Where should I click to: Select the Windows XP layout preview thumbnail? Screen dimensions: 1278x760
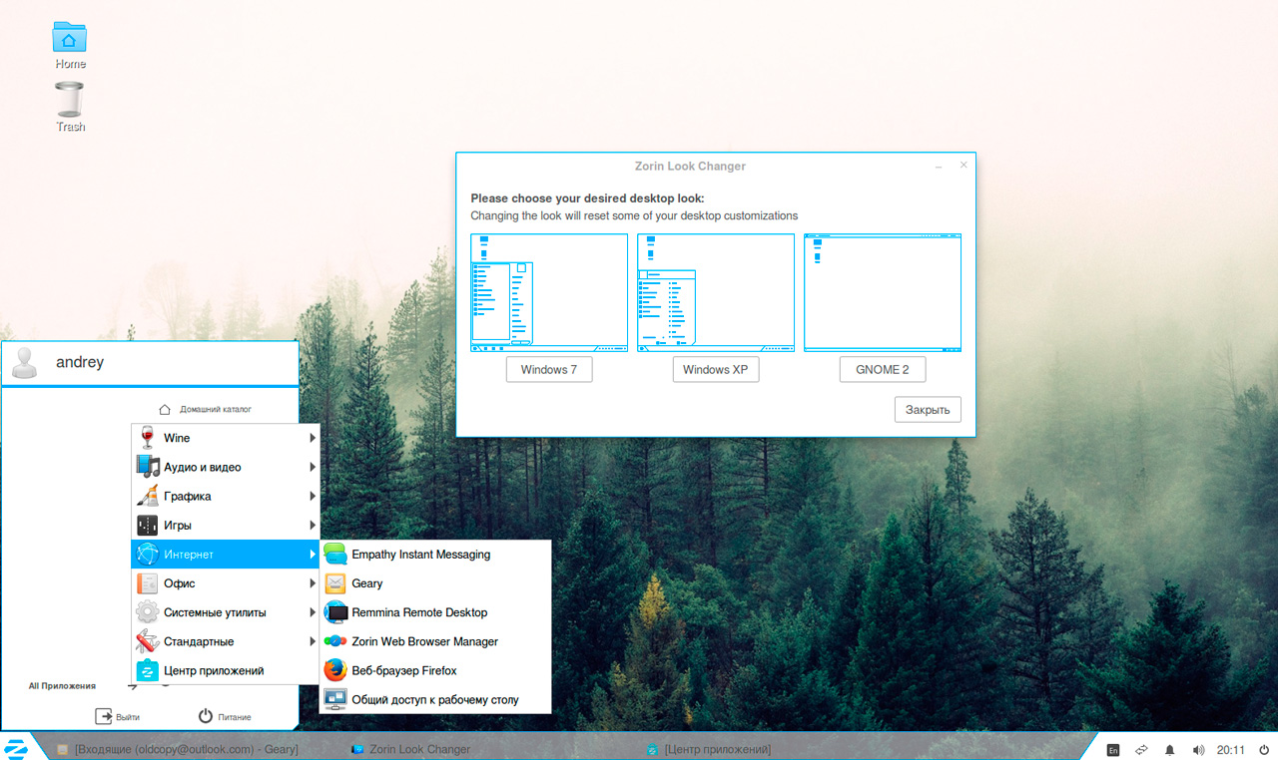click(x=716, y=293)
